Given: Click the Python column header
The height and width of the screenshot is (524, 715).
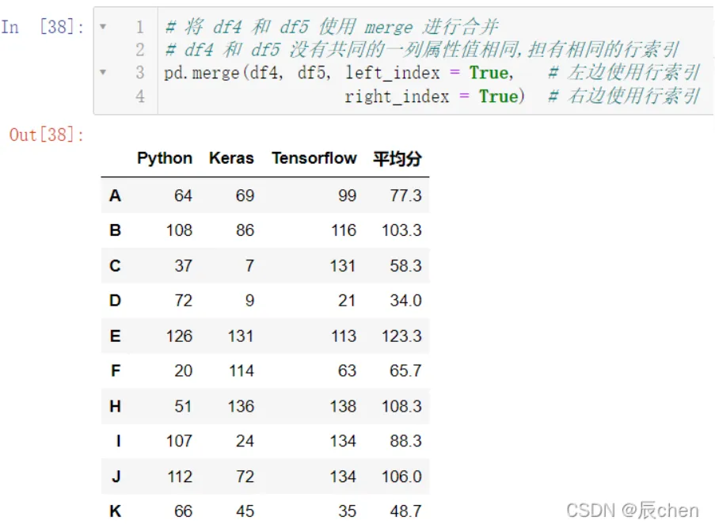Looking at the screenshot, I should (165, 158).
